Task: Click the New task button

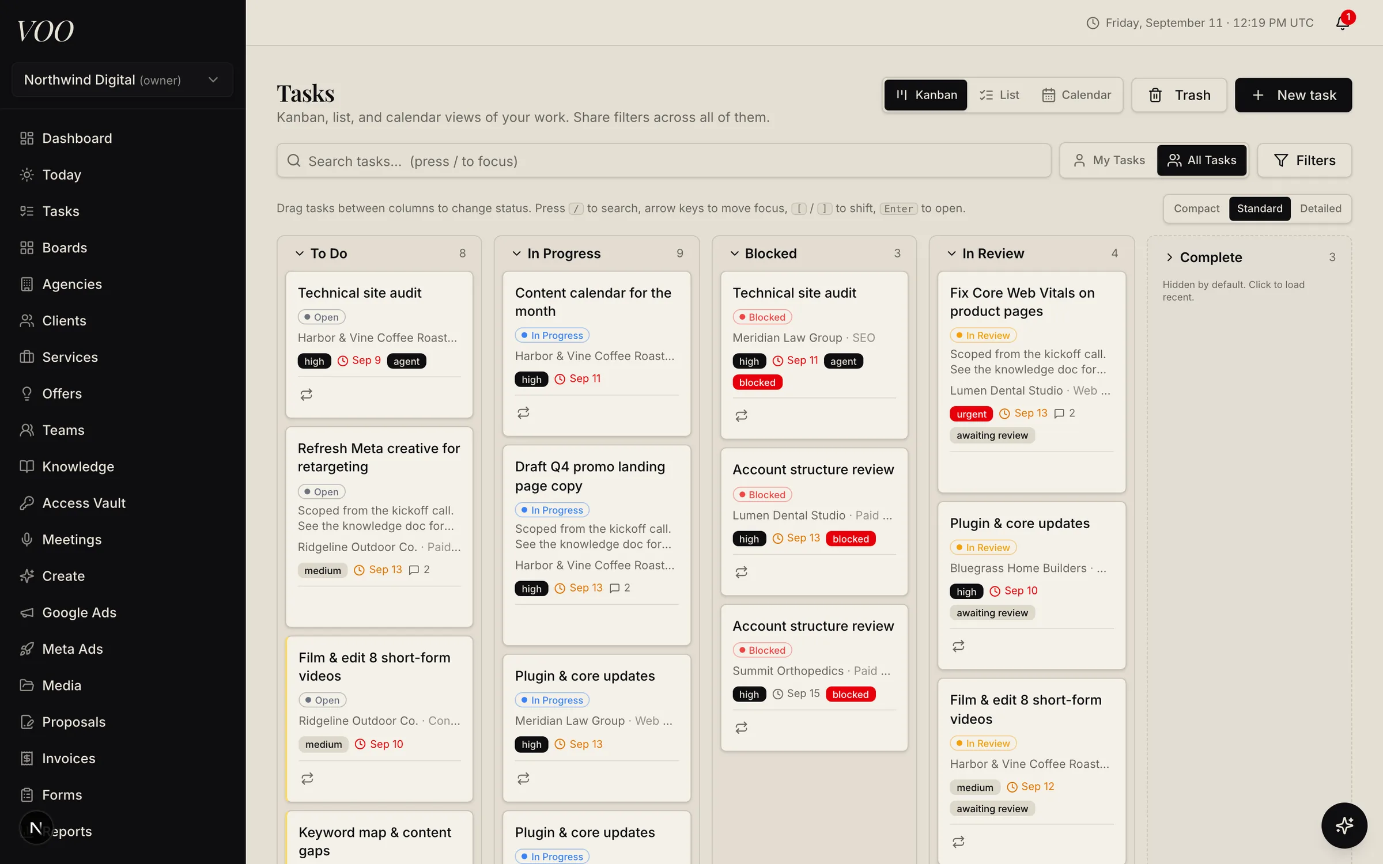Action: click(1294, 95)
